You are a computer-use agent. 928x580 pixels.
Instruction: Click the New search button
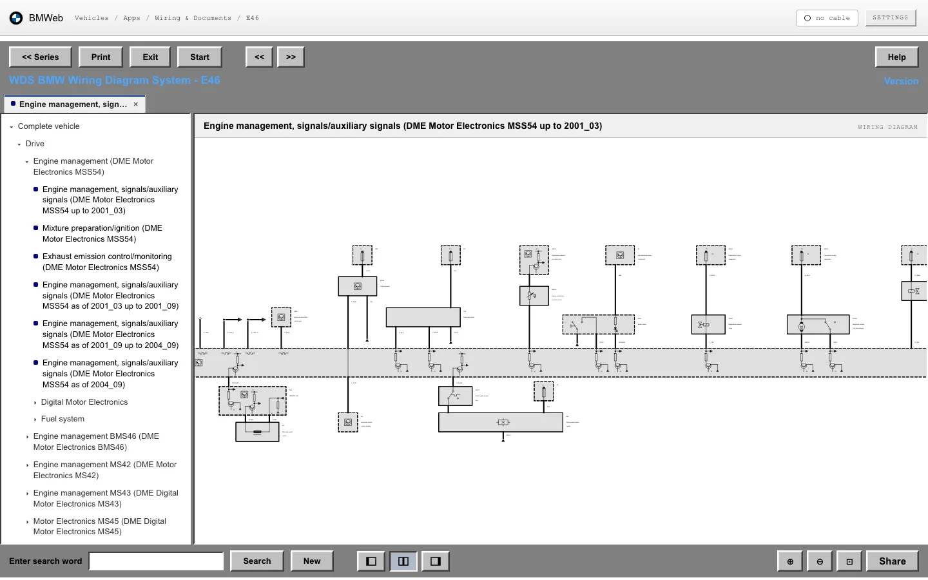click(312, 561)
